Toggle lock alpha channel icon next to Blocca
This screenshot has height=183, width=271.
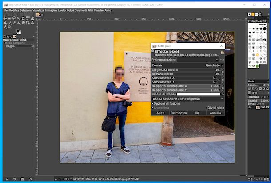pyautogui.click(x=263, y=104)
